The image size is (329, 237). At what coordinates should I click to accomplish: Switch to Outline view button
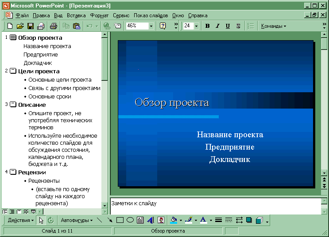point(12,211)
